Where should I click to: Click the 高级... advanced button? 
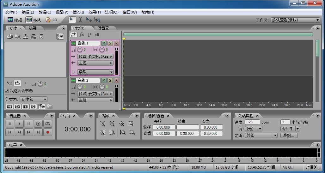[289, 136]
